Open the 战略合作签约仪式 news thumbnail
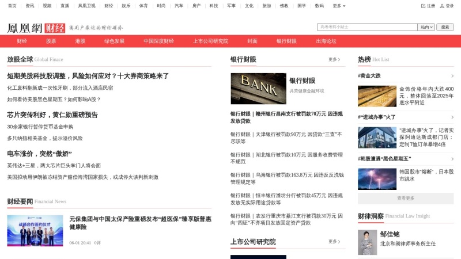 coord(35,231)
